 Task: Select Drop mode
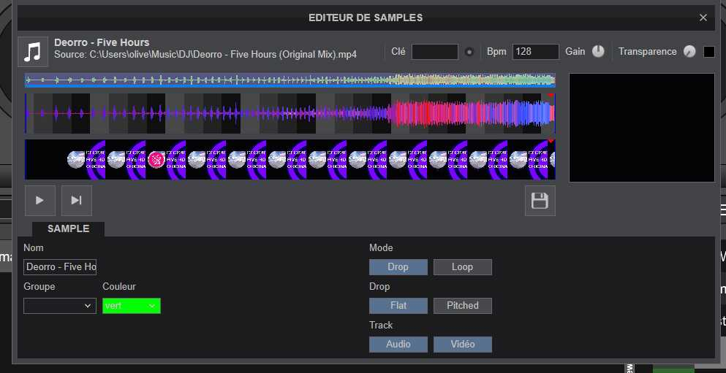(398, 267)
